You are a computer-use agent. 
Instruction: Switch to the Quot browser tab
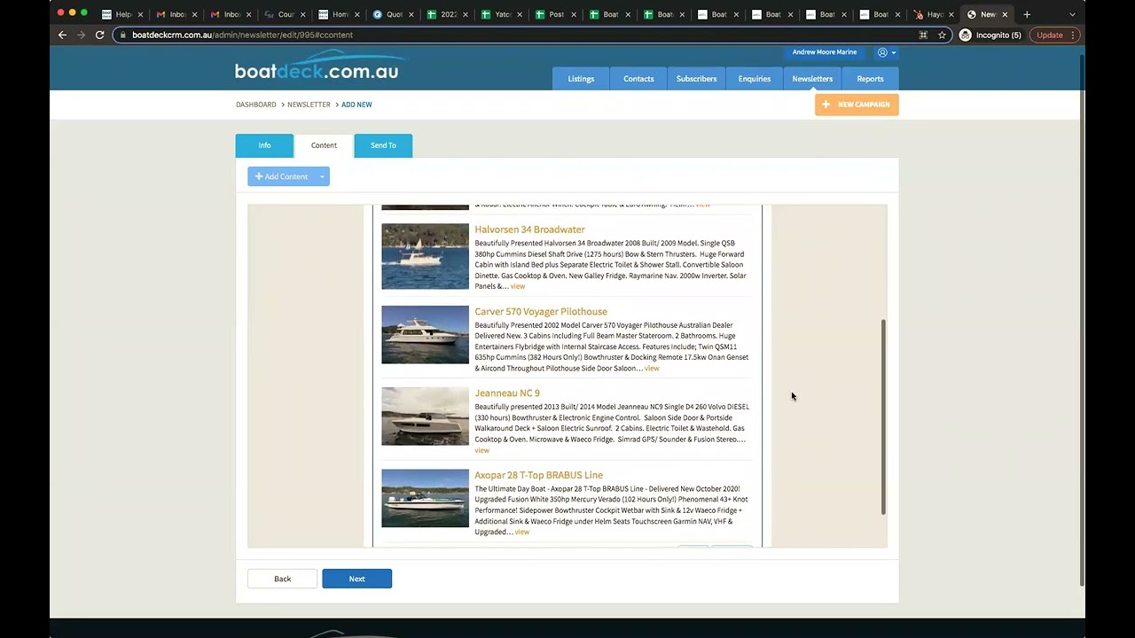pyautogui.click(x=388, y=14)
